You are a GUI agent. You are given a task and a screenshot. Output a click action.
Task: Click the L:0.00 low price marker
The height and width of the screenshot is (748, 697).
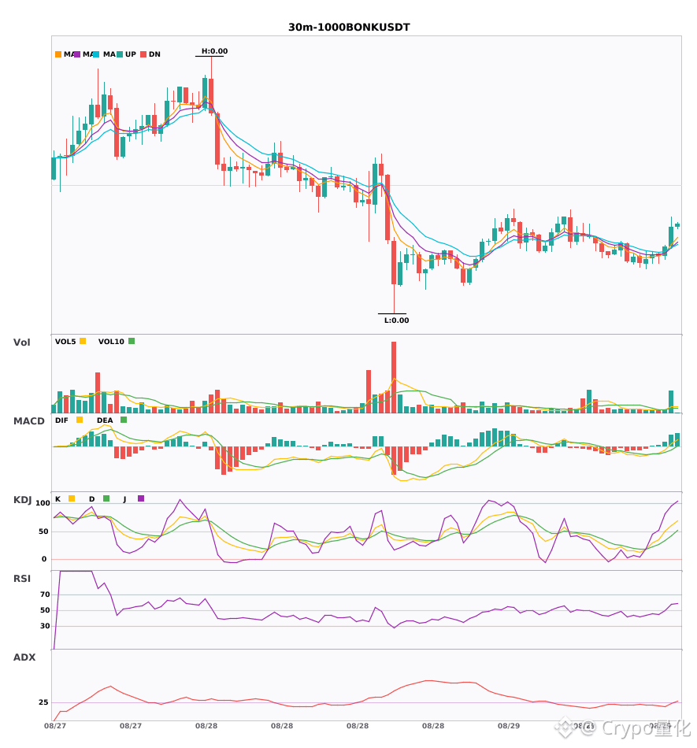396,320
